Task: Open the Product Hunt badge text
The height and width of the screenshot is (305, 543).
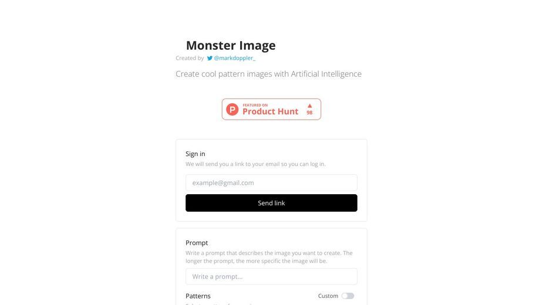Action: (x=271, y=111)
